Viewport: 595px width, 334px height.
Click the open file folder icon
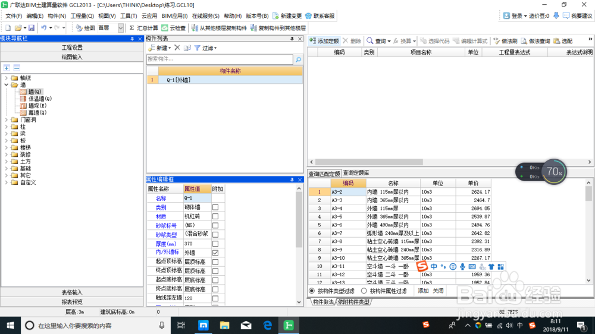tap(18, 28)
